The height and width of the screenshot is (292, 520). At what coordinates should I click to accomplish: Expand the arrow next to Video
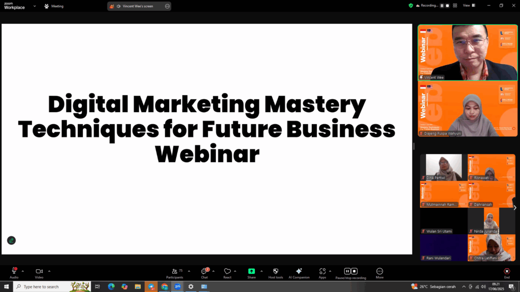tap(49, 271)
